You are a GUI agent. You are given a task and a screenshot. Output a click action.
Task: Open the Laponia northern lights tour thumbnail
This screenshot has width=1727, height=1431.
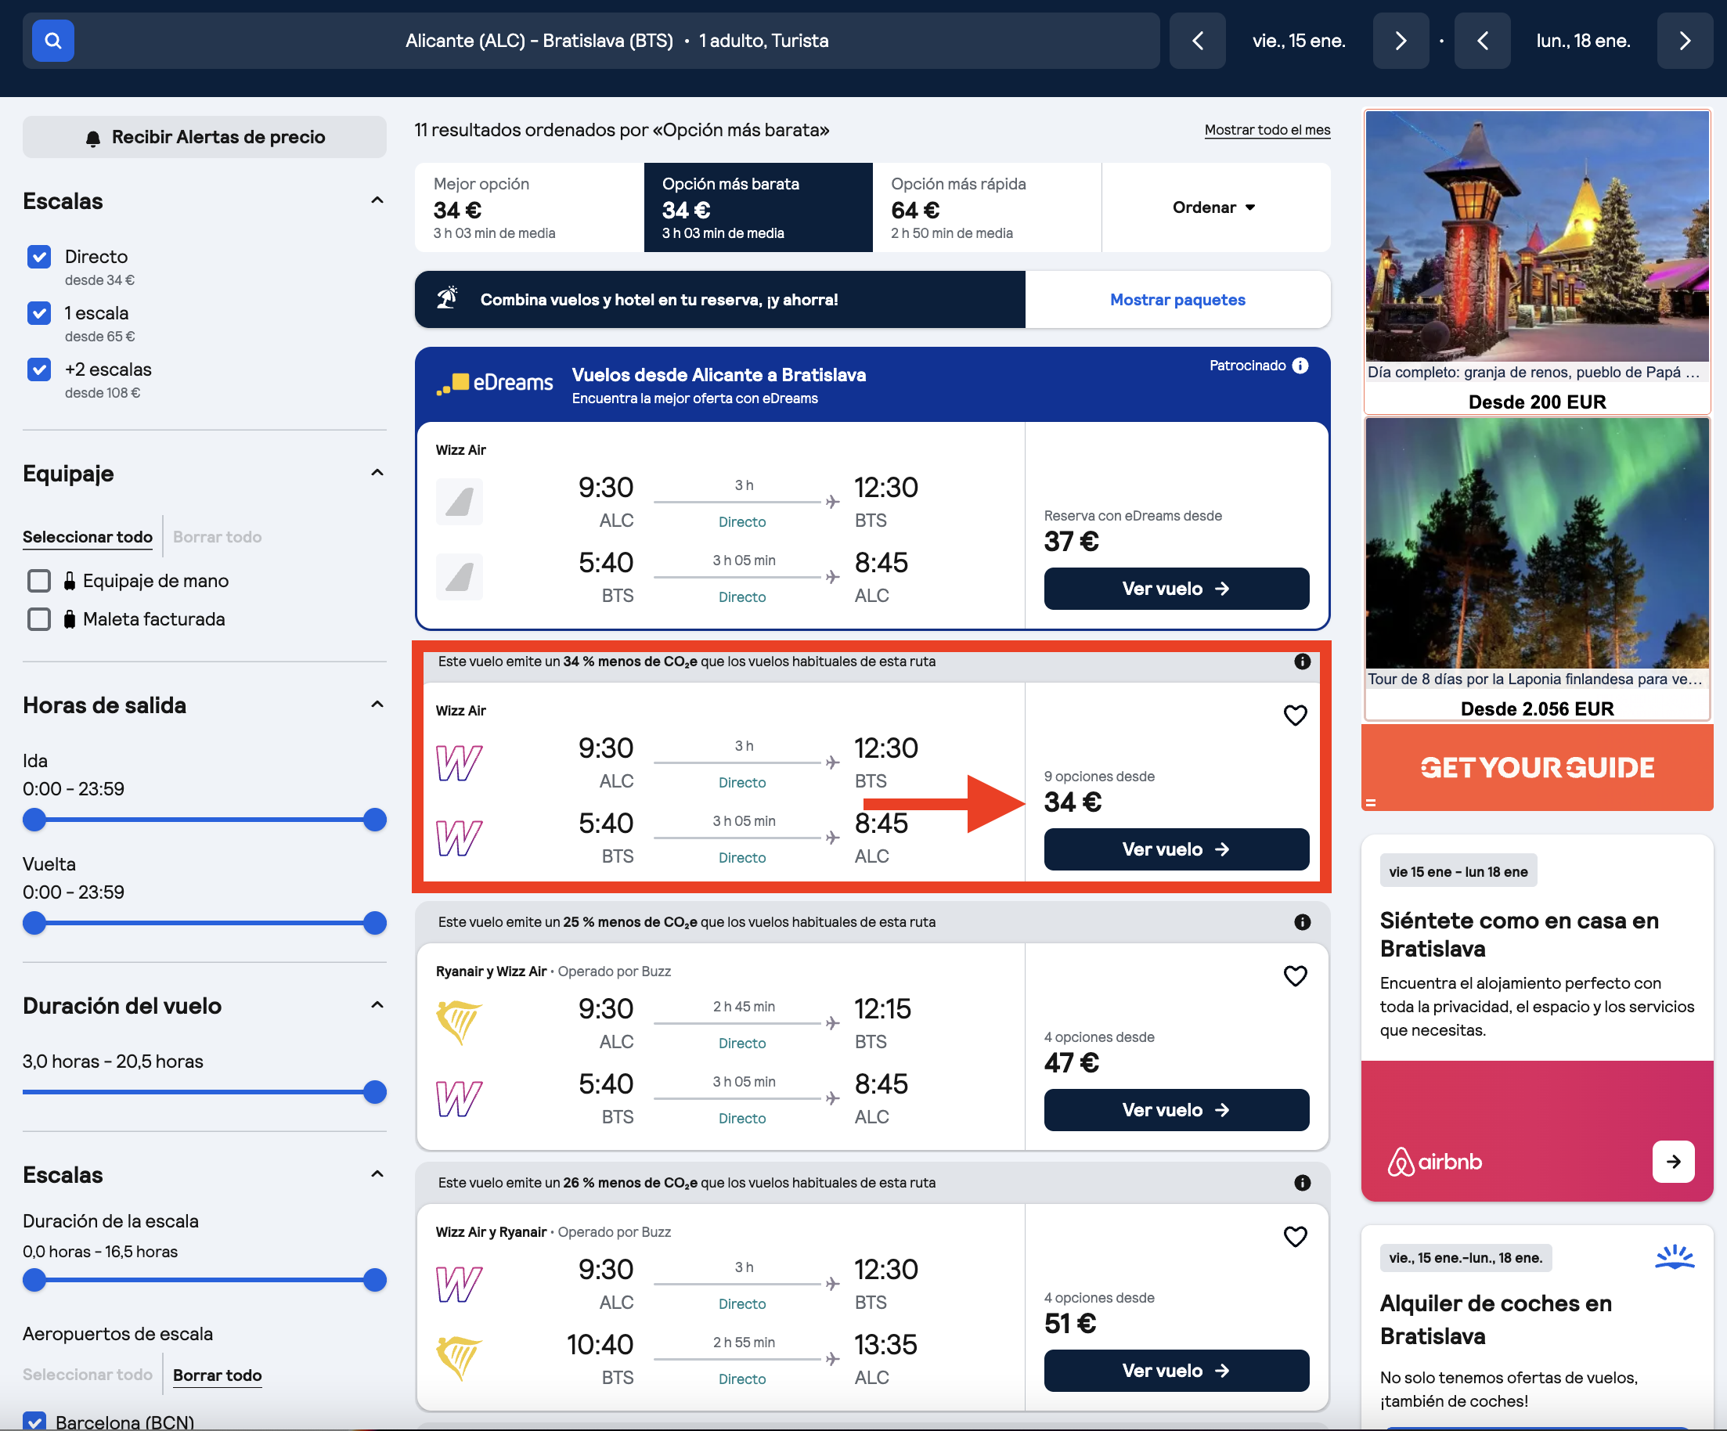[1537, 542]
